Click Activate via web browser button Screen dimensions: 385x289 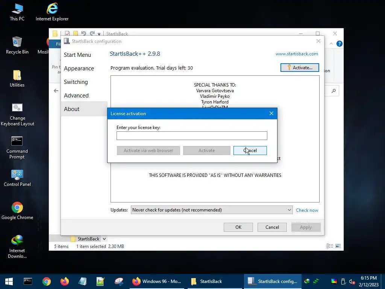[148, 151]
